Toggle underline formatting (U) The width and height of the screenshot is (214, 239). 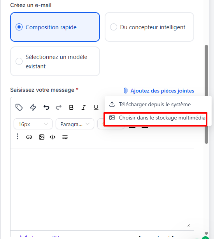pos(96,107)
